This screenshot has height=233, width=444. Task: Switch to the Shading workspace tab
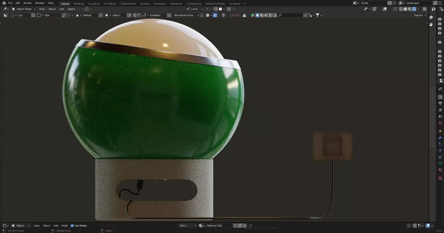(145, 4)
